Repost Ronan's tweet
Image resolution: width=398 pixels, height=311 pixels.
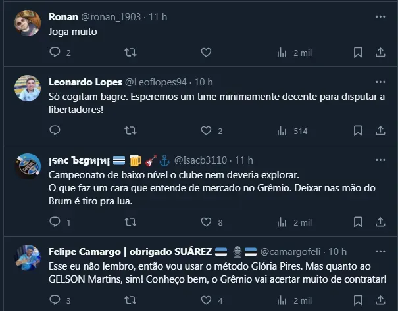[x=130, y=53]
